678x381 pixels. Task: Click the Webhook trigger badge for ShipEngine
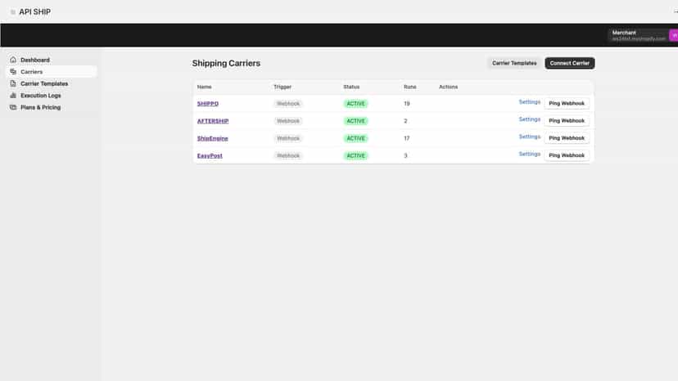click(288, 138)
